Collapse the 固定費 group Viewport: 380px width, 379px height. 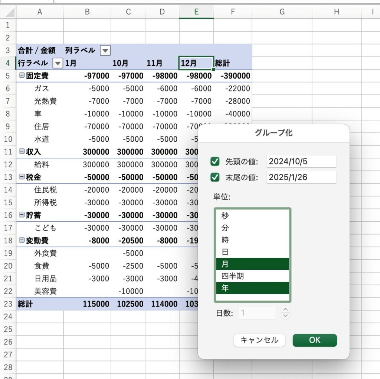pyautogui.click(x=22, y=76)
